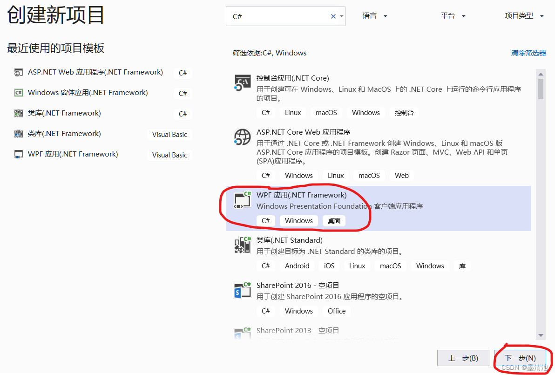
Task: Click the template list scrollbar down arrow
Action: [541, 335]
